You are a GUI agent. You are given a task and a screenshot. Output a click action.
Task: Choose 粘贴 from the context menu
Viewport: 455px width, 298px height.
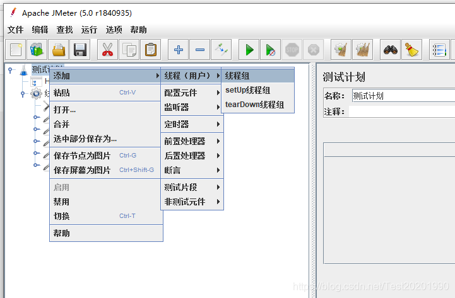click(105, 93)
